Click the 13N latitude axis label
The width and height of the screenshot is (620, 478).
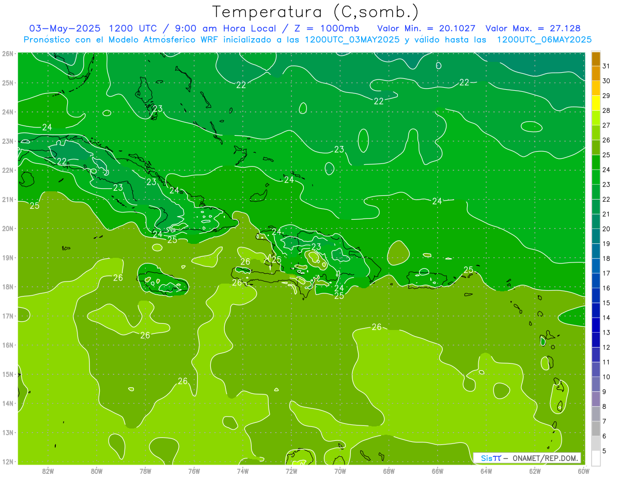tap(8, 433)
